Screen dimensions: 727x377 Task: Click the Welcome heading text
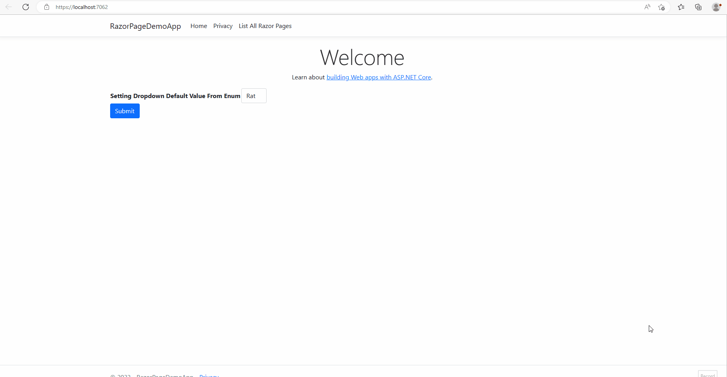pos(362,58)
